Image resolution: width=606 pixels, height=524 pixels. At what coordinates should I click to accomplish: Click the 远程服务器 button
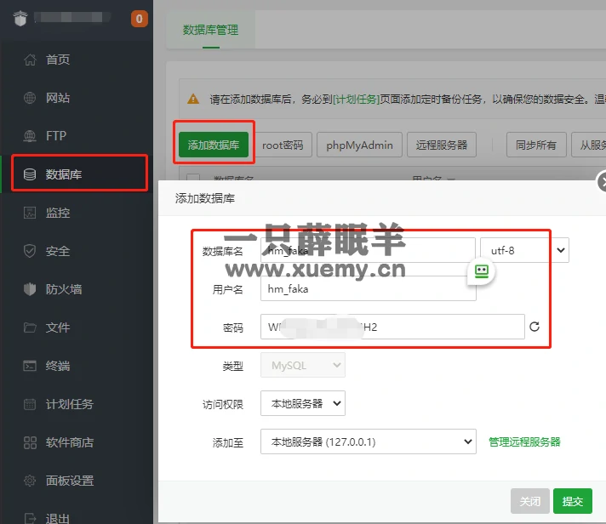pyautogui.click(x=442, y=145)
